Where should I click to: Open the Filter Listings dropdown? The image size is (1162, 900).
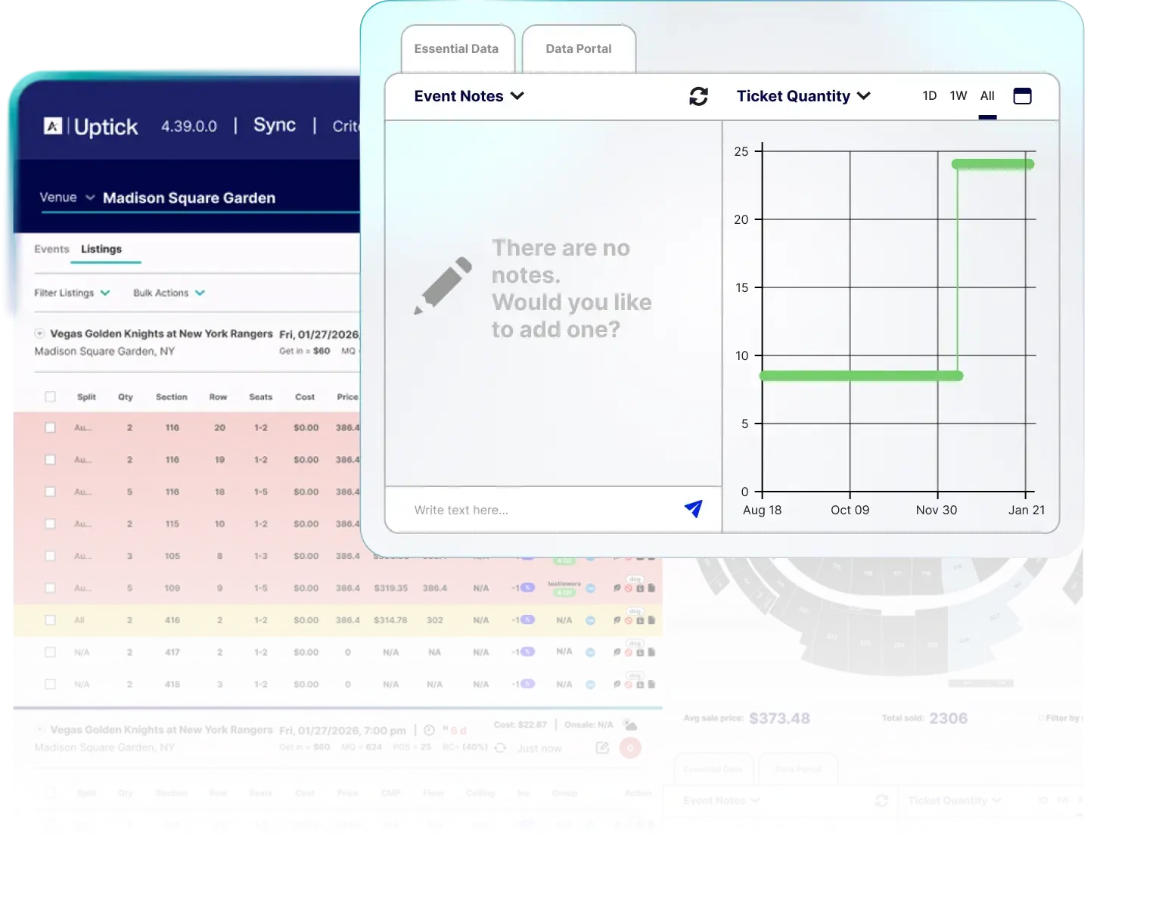[x=72, y=293]
